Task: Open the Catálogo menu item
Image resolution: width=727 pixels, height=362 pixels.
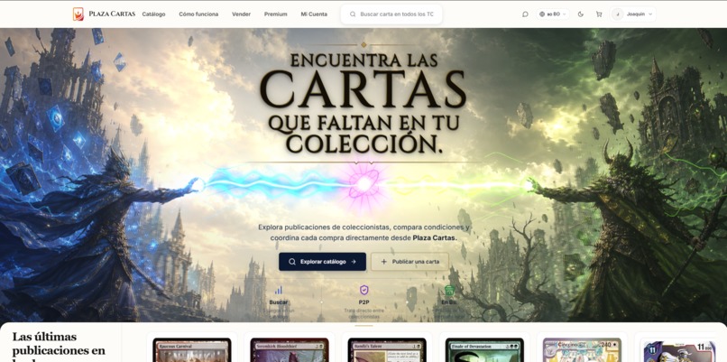Action: coord(153,14)
